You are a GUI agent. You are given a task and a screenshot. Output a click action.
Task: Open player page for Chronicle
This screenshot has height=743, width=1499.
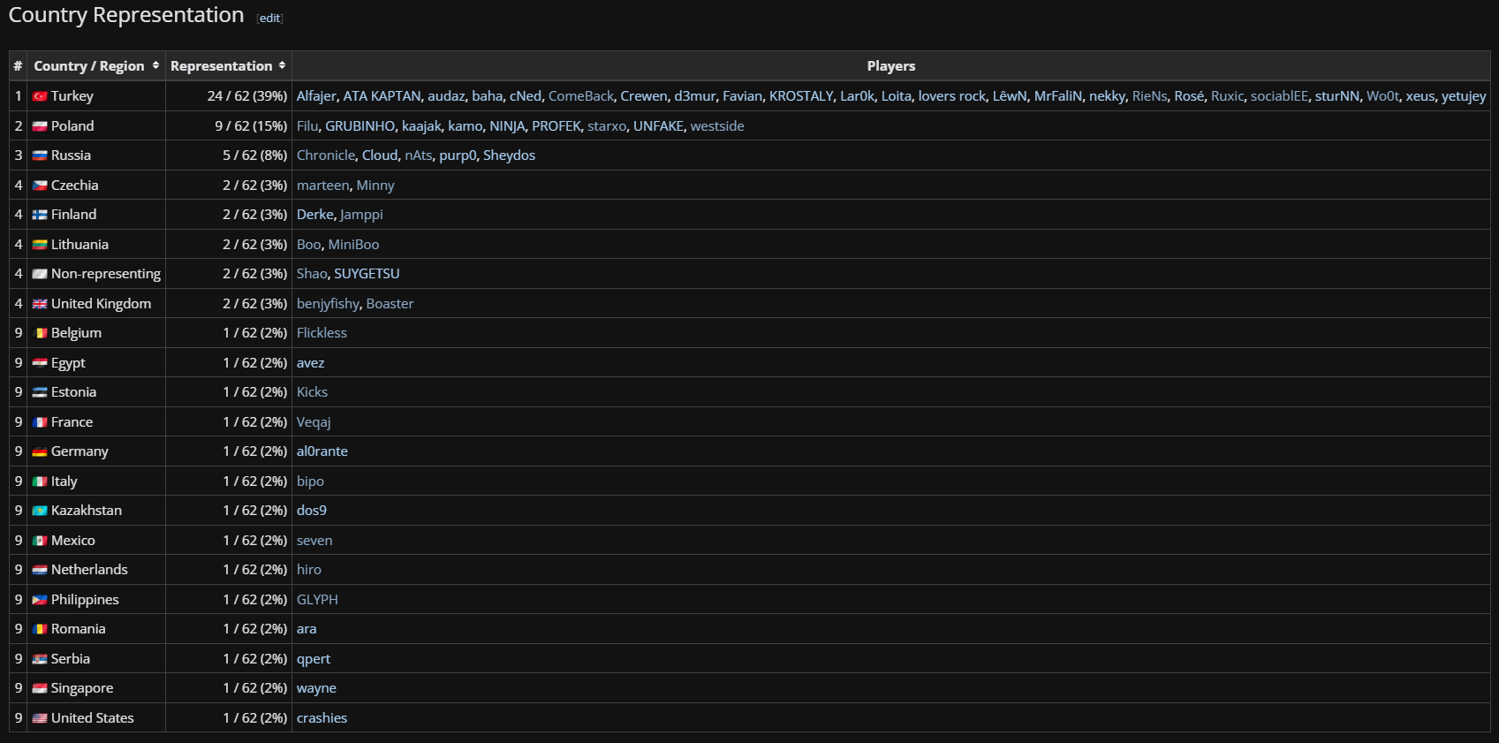point(325,155)
